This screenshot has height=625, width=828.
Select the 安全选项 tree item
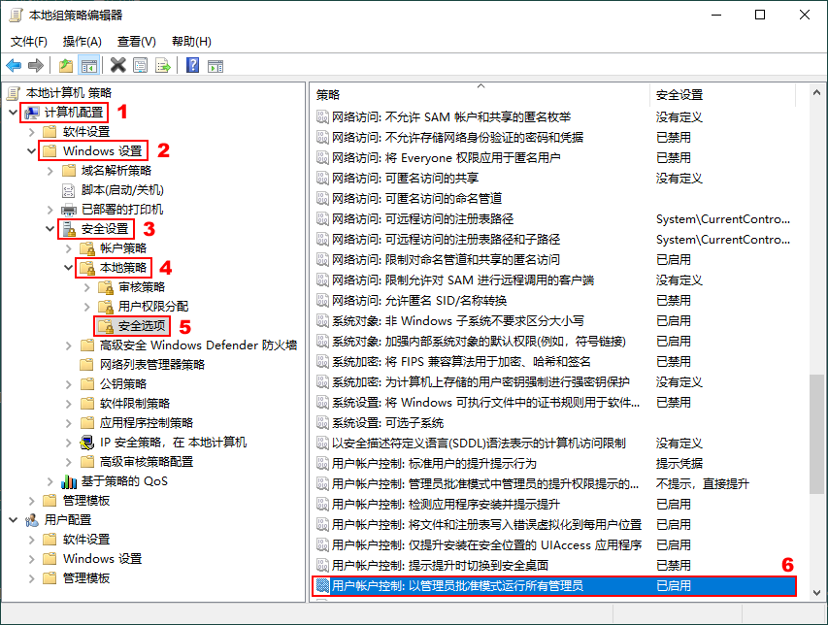tap(142, 326)
